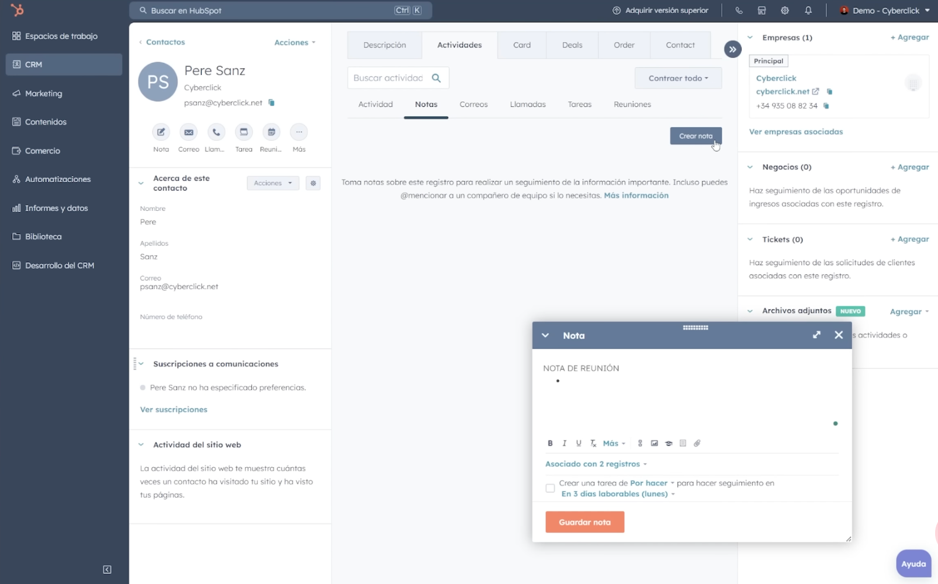The height and width of the screenshot is (584, 938).
Task: Create a task via the Tarea icon
Action: (243, 133)
